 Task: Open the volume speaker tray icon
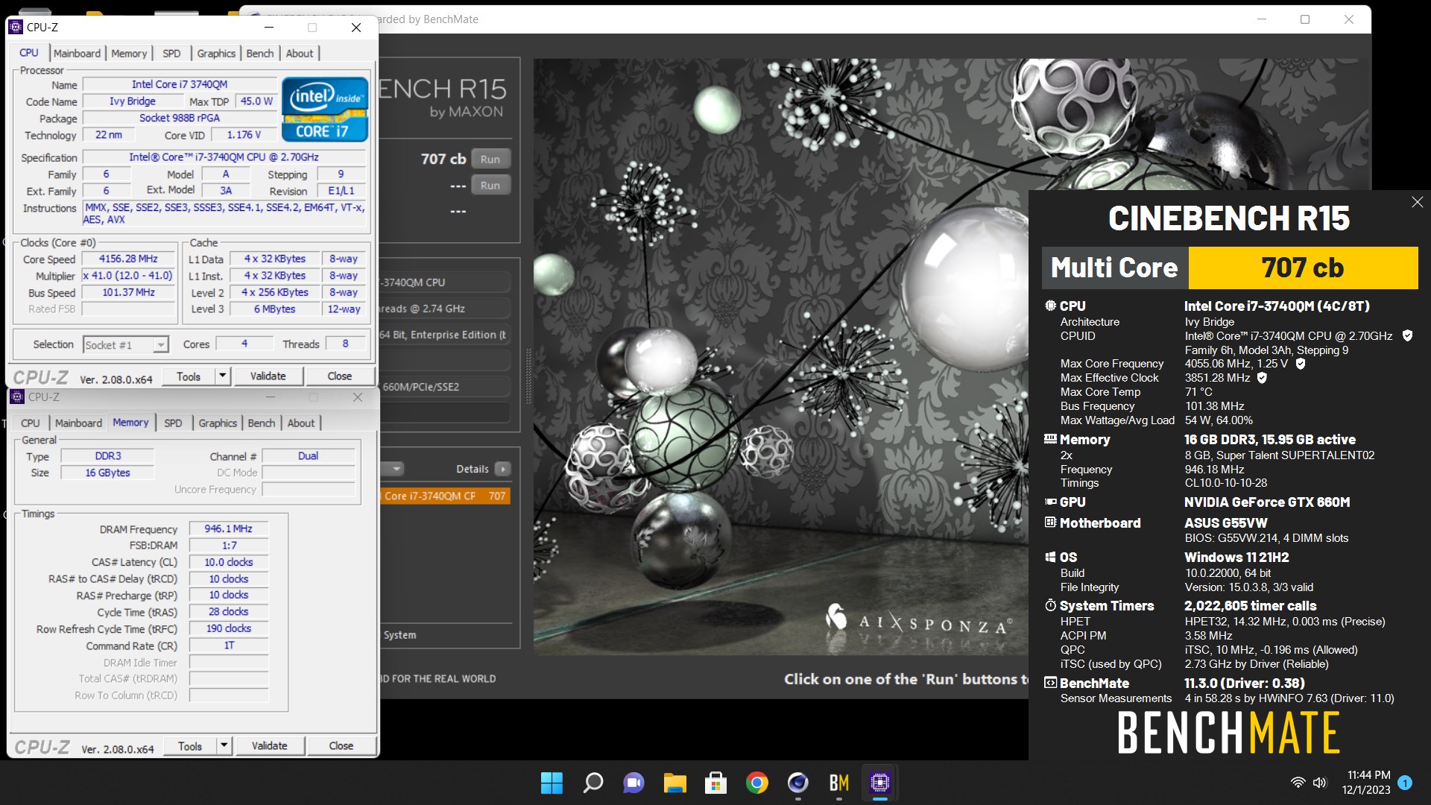(x=1319, y=783)
